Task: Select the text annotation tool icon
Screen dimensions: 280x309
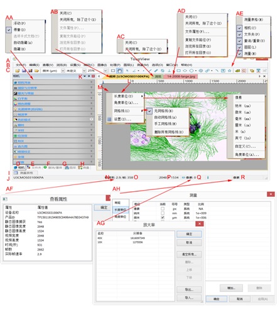Action: (223, 70)
